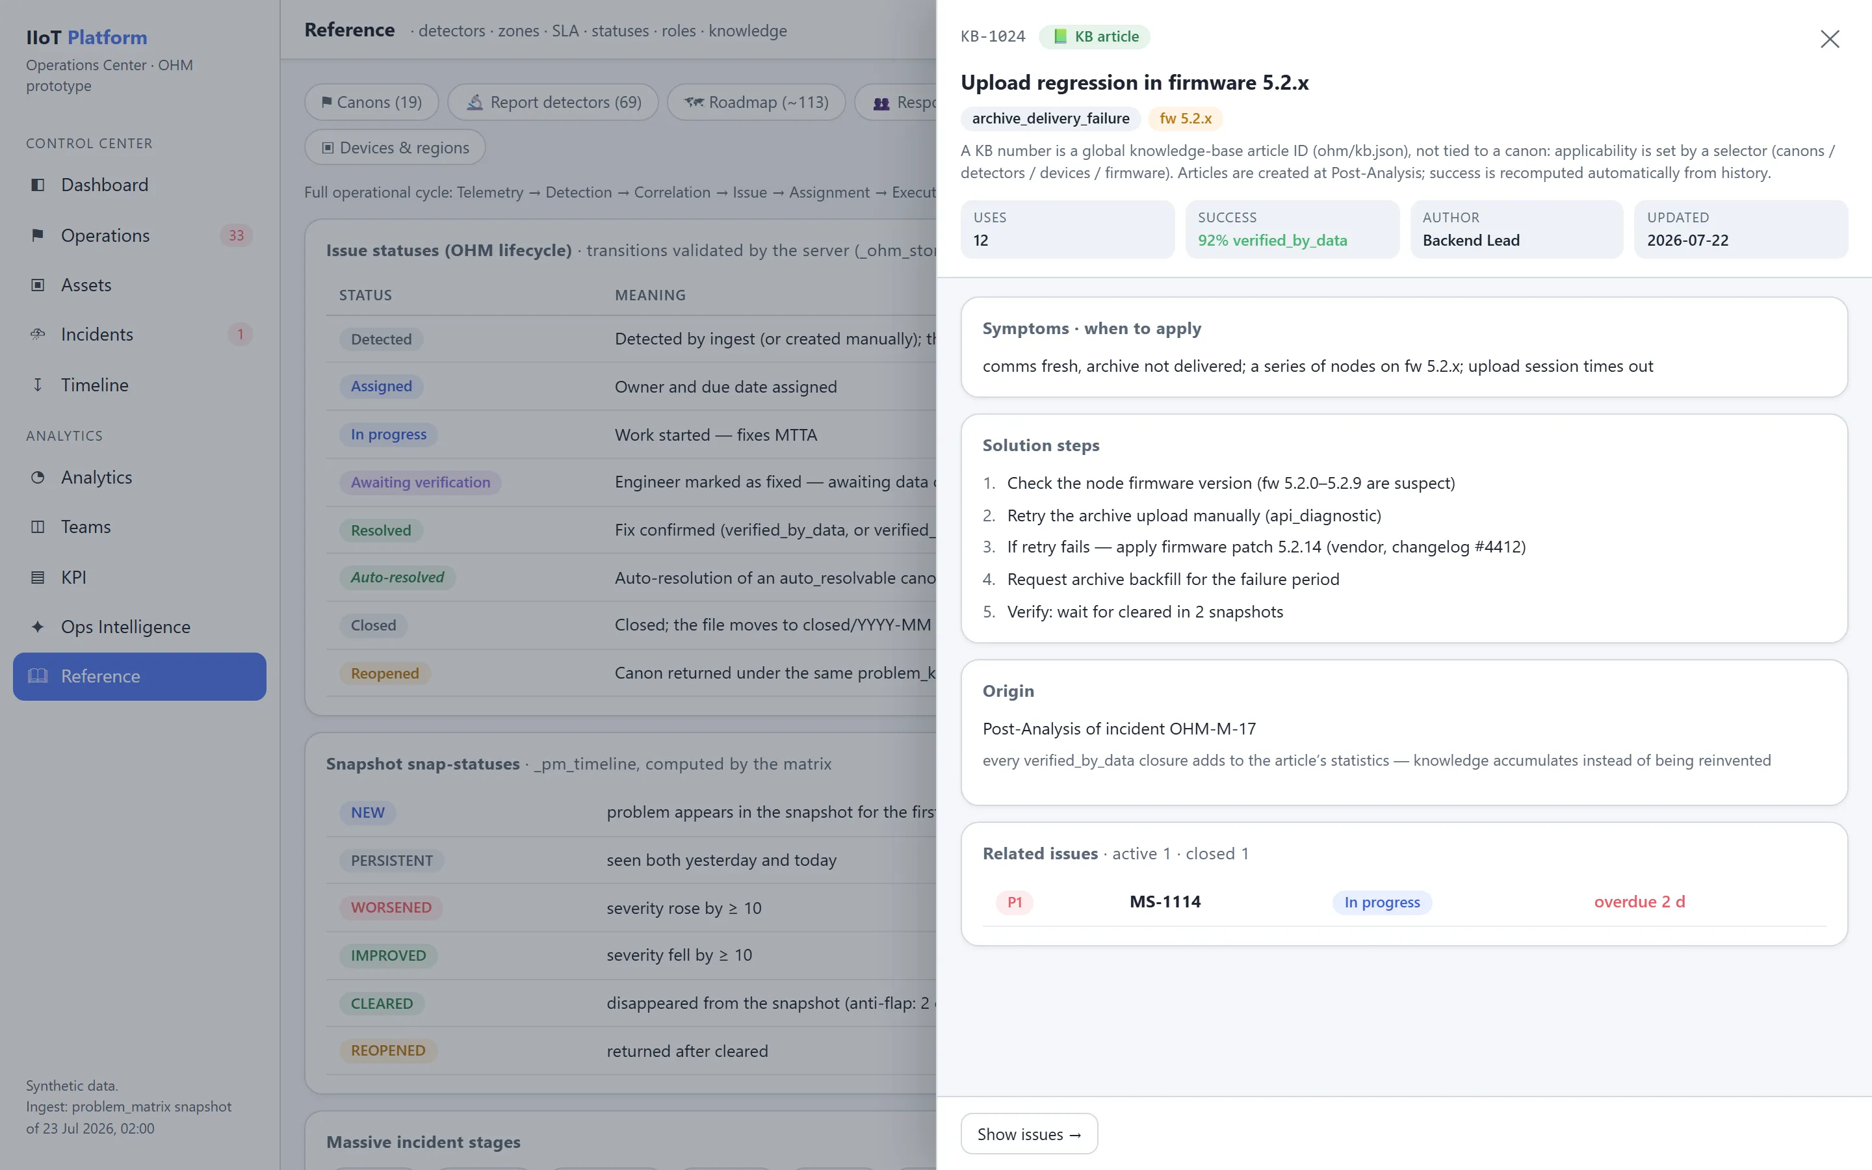Image resolution: width=1872 pixels, height=1170 pixels.
Task: Click the Awaiting verification status chip
Action: tap(420, 482)
